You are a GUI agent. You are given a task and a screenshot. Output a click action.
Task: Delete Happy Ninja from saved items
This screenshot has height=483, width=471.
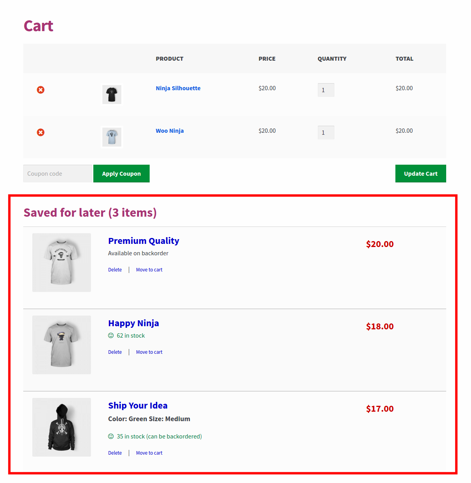pos(115,352)
